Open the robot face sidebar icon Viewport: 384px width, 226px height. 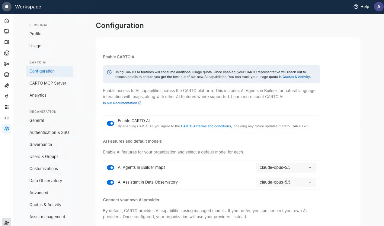pos(7,53)
